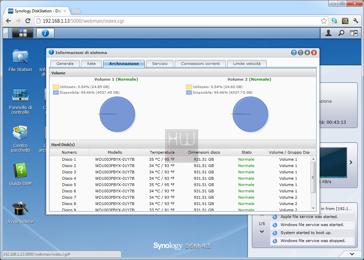This screenshot has width=364, height=260.
Task: Click the extension icon left of the wrench
Action: 345,21
